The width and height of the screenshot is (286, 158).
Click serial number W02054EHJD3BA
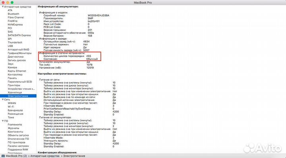pos(99,15)
